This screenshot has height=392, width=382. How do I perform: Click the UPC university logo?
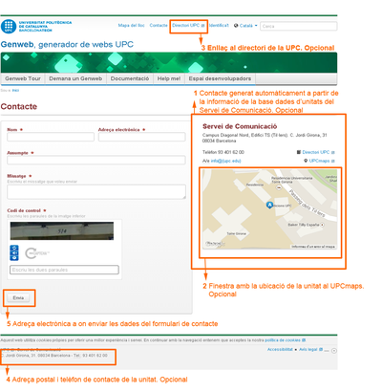coord(36,27)
